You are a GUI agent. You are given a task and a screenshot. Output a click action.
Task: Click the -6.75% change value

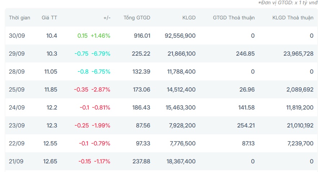coord(101,72)
